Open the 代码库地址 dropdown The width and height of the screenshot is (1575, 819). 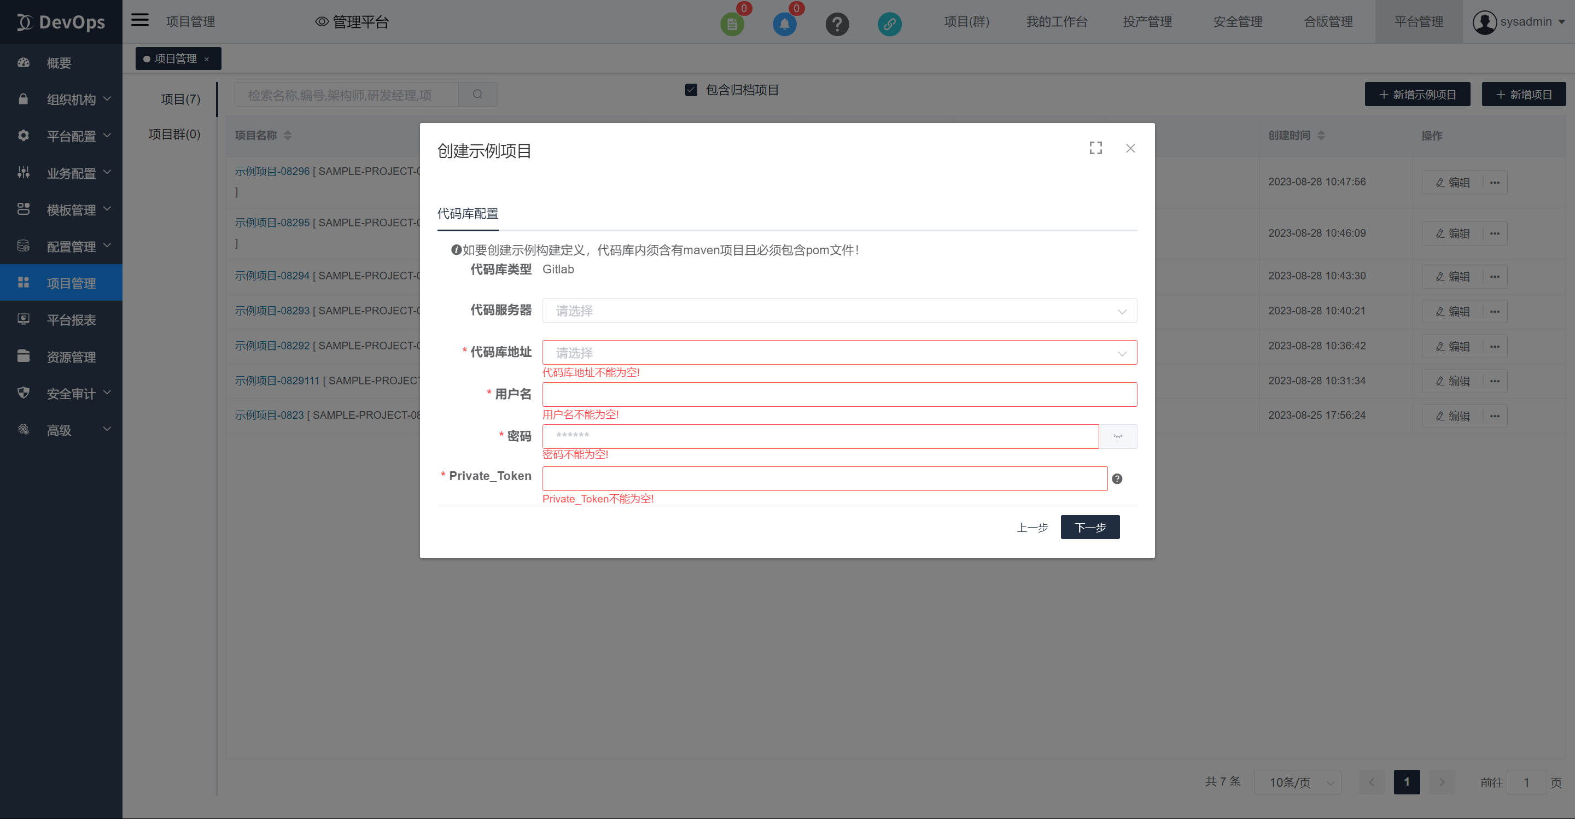[x=839, y=353]
